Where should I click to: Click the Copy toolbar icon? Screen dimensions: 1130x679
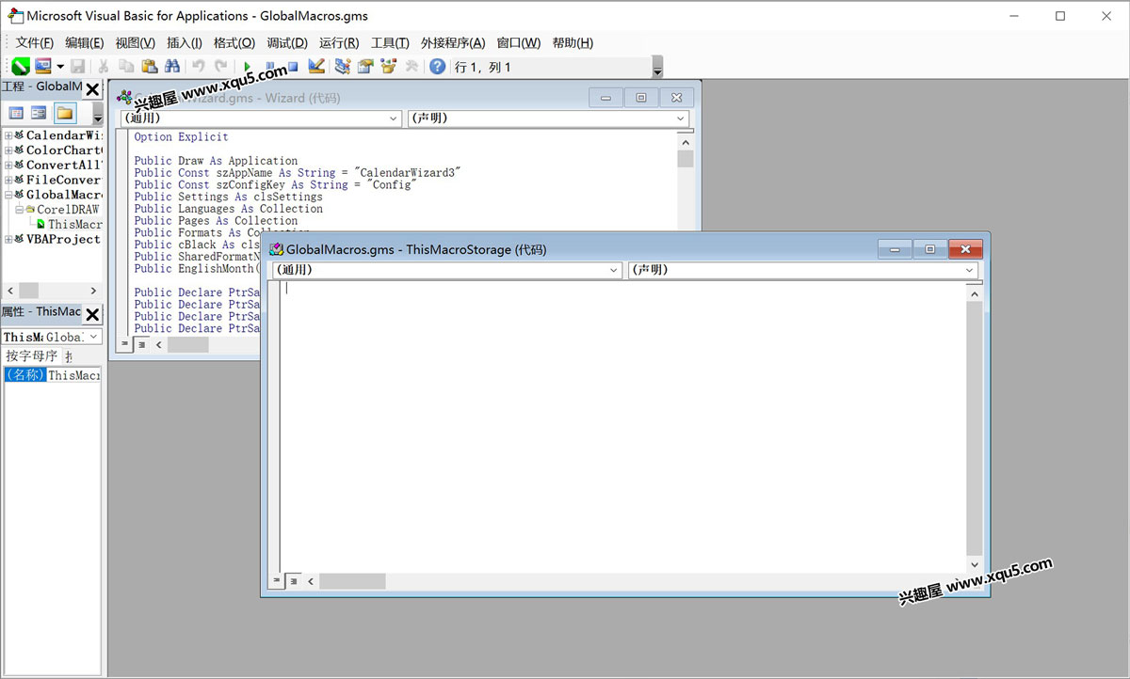pyautogui.click(x=126, y=67)
